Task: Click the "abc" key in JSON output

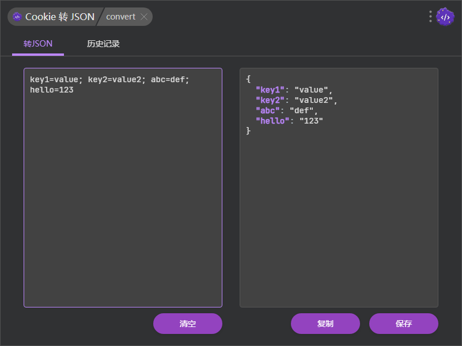Action: (267, 110)
